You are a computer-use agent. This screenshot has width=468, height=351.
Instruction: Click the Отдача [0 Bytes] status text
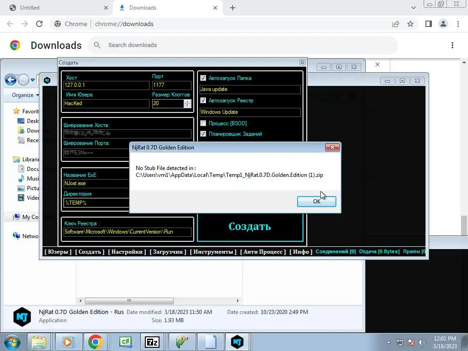click(x=379, y=252)
